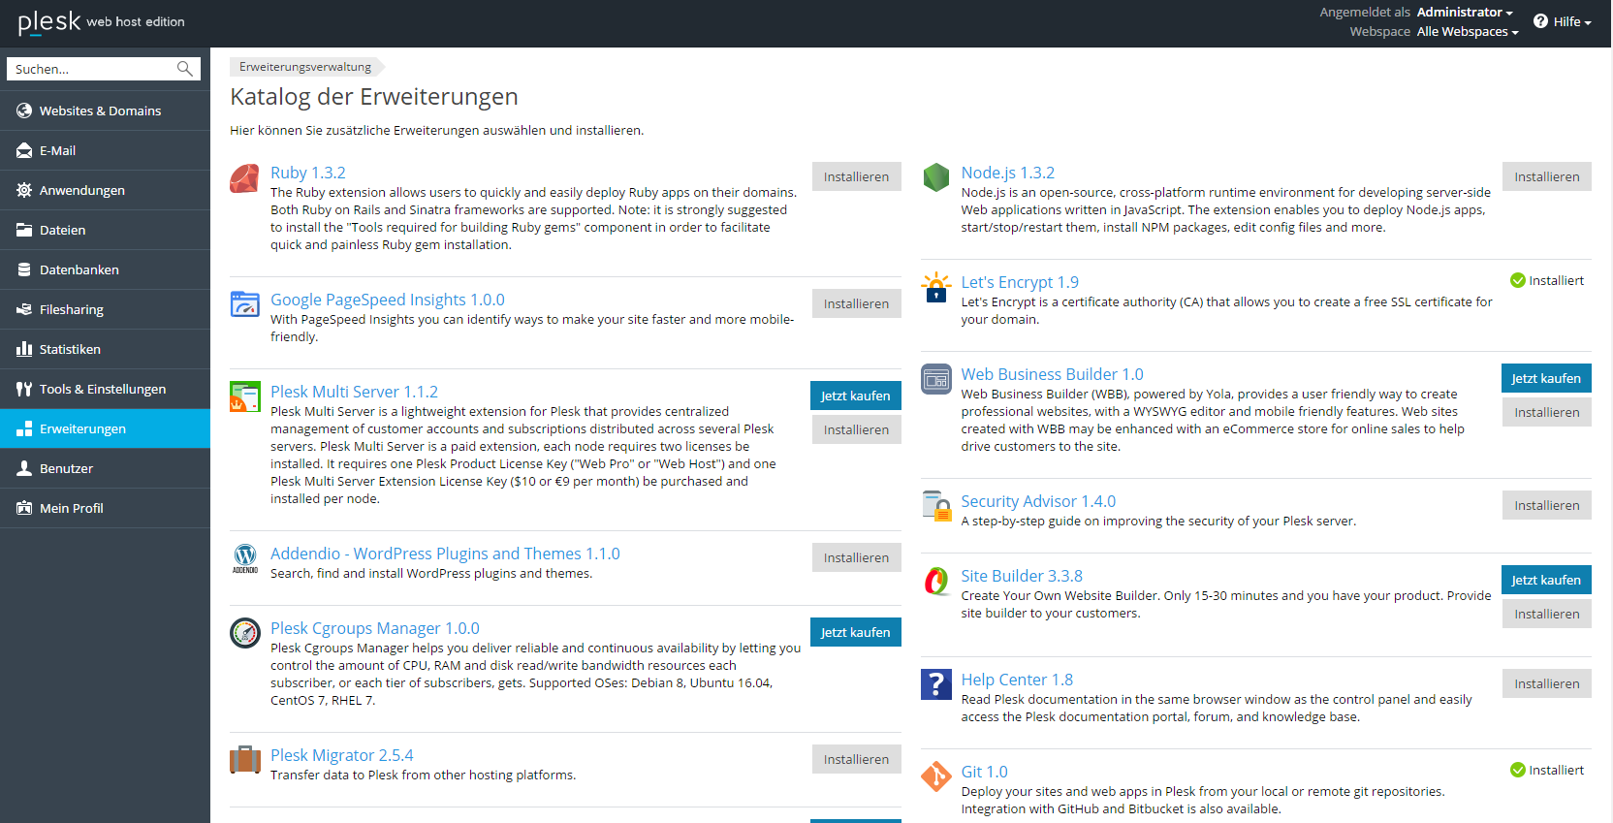Image resolution: width=1613 pixels, height=823 pixels.
Task: Open the Plesk Multi Server 1.1.2 link
Action: click(354, 392)
